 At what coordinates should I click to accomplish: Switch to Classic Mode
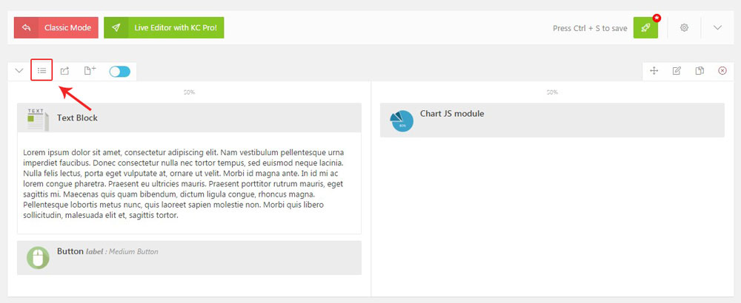(x=56, y=28)
